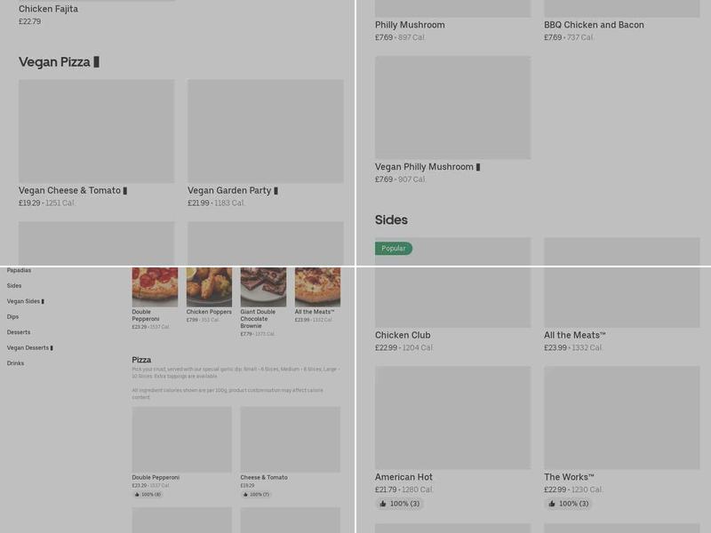The image size is (711, 533).
Task: Click vegan icon next to Vegan Philly Mushroom
Action: point(478,167)
